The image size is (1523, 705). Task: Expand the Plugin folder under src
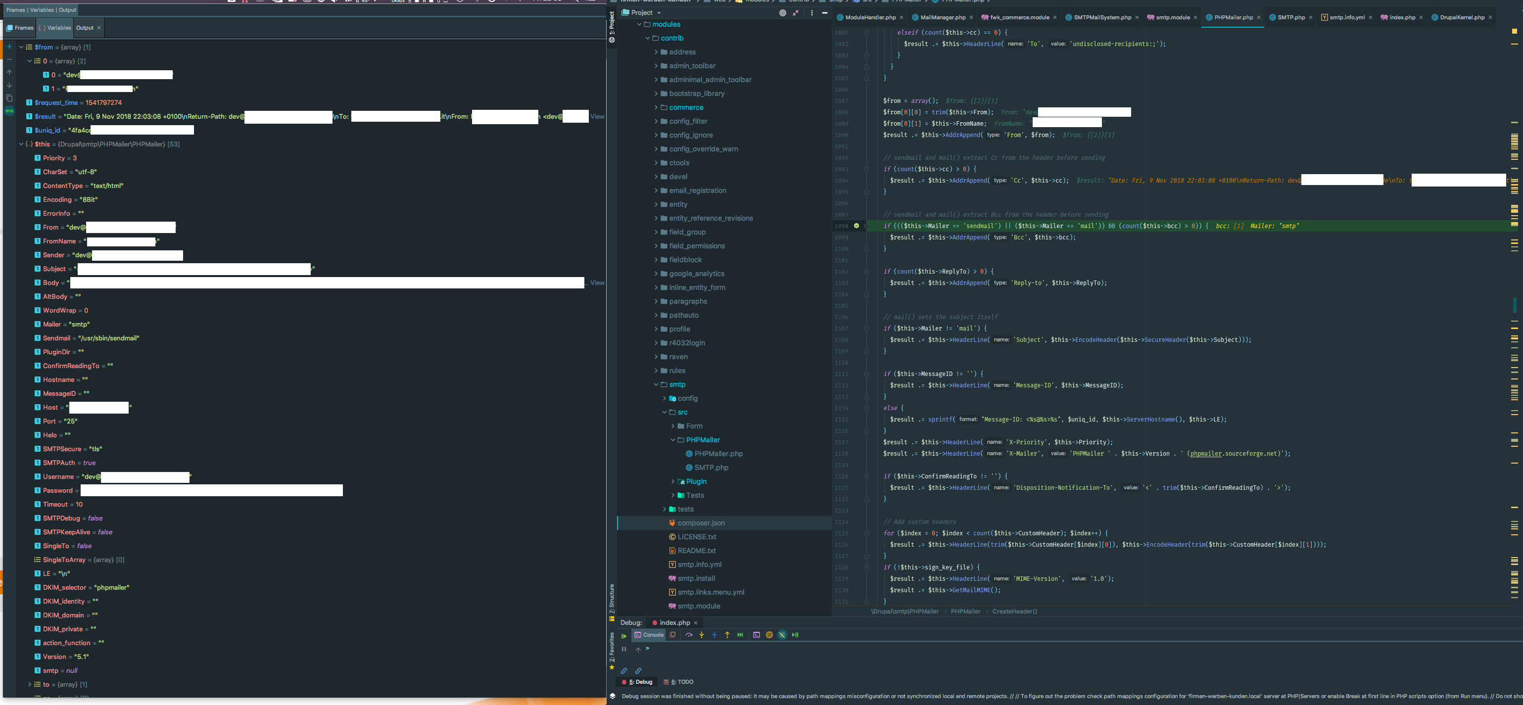click(x=673, y=481)
